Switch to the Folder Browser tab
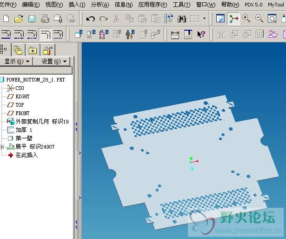Screen dimensions: 286x239 (18, 50)
